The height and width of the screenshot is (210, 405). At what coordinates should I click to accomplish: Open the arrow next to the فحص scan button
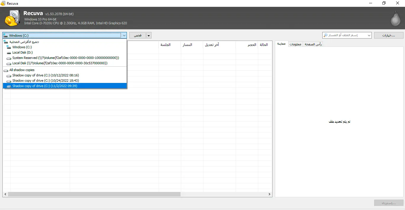(149, 36)
